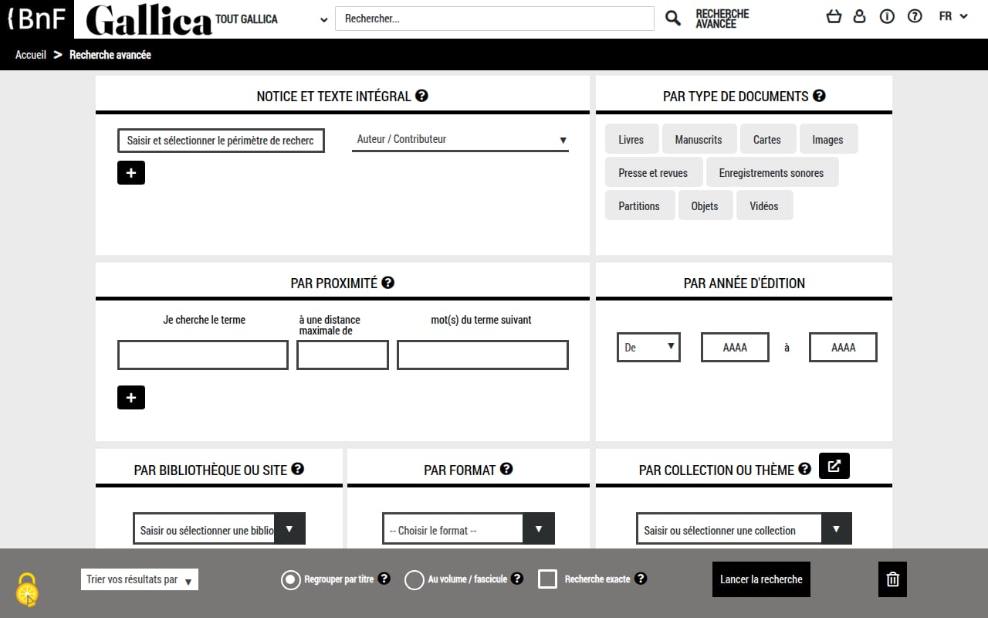Open the FR language dropdown
Screen dimensions: 988x618
tap(953, 16)
